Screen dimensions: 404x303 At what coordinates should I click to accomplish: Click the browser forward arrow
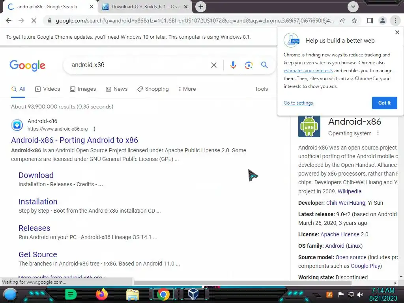coord(21,21)
